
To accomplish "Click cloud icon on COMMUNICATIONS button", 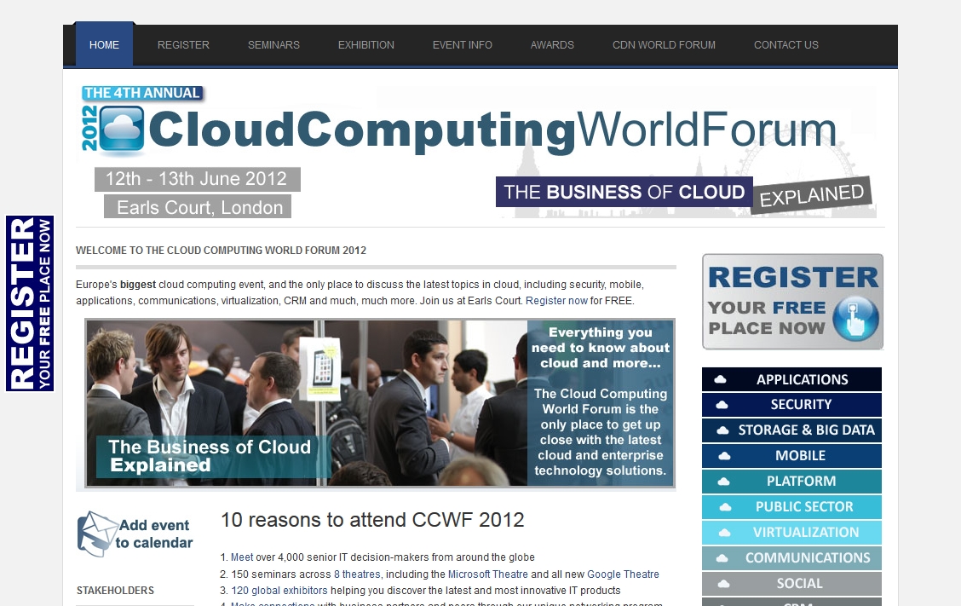I will [722, 558].
